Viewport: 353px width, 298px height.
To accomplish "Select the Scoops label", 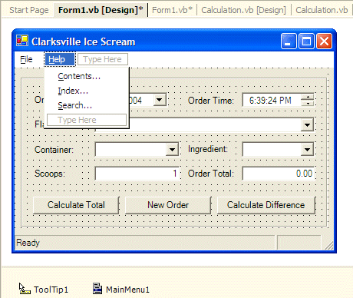I will pyautogui.click(x=50, y=174).
